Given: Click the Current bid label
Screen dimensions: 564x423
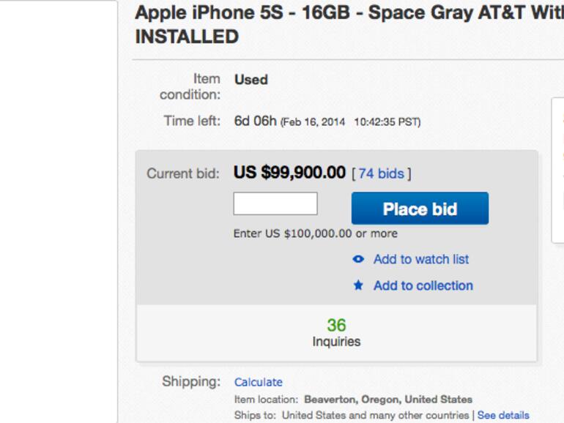Looking at the screenshot, I should point(182,173).
